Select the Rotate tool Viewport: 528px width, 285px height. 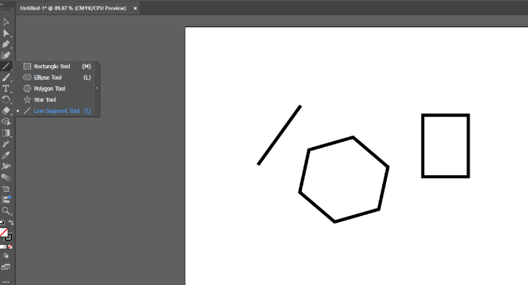(6, 99)
